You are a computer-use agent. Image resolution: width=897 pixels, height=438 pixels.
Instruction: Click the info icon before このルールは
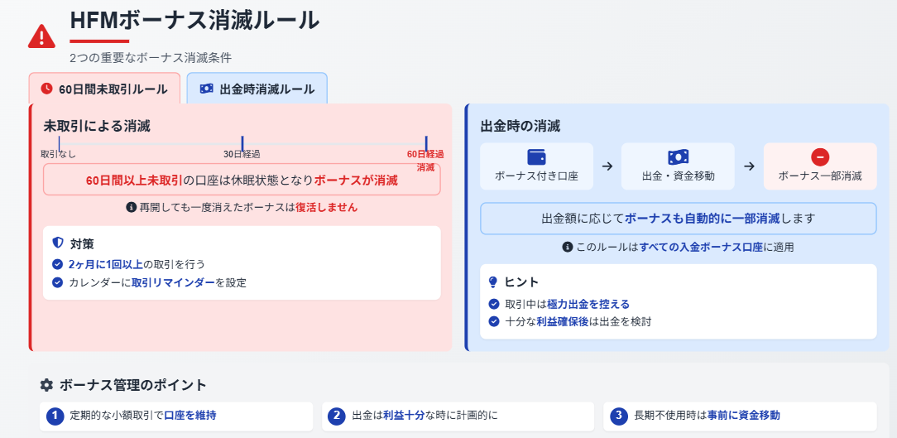pyautogui.click(x=568, y=248)
